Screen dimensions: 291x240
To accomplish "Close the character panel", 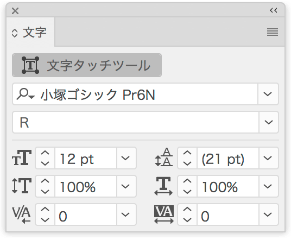I will tap(15, 11).
